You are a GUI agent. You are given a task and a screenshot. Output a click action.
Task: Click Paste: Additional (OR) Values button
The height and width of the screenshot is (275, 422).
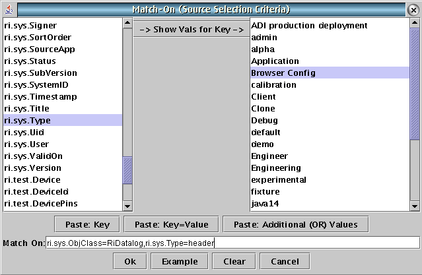pos(295,224)
